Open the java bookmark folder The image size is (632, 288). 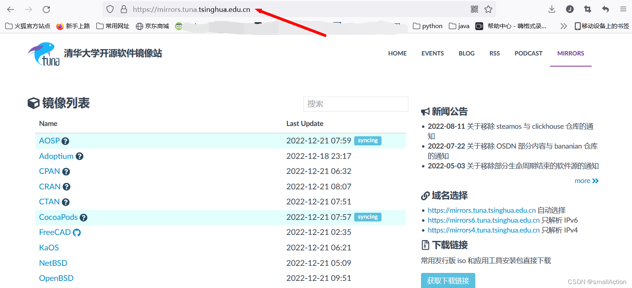click(x=459, y=26)
